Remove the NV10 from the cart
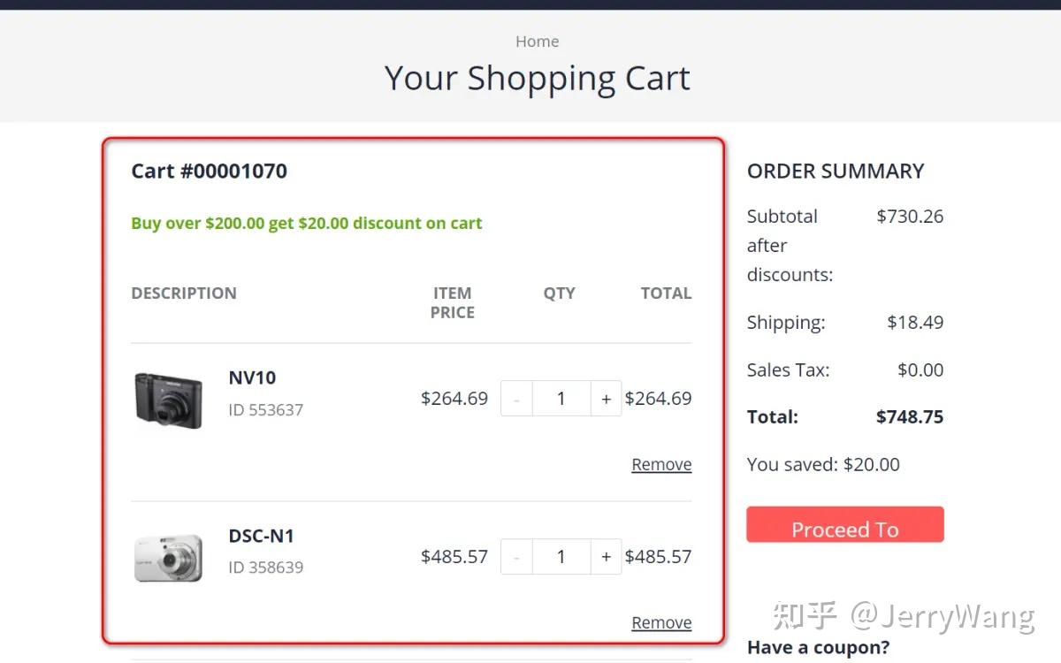The height and width of the screenshot is (663, 1061). pos(660,463)
